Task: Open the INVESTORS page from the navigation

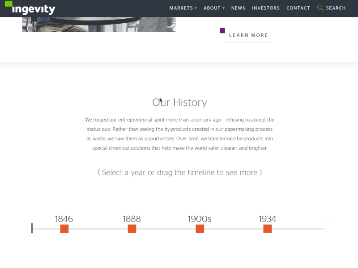Action: tap(266, 8)
